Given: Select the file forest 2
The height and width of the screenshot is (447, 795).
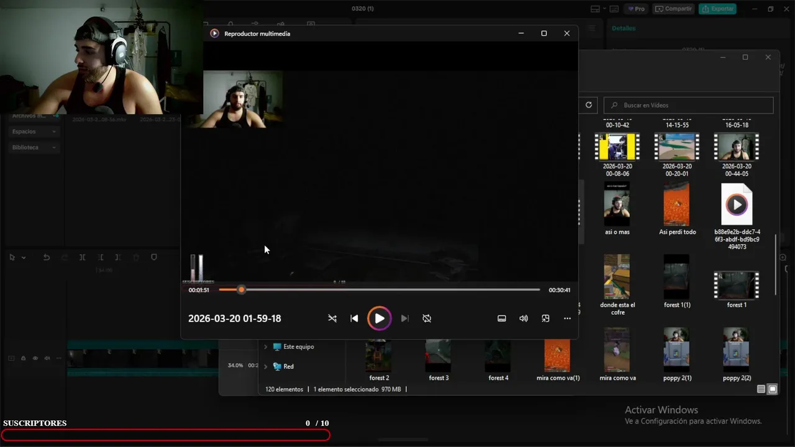Looking at the screenshot, I should tap(379, 361).
